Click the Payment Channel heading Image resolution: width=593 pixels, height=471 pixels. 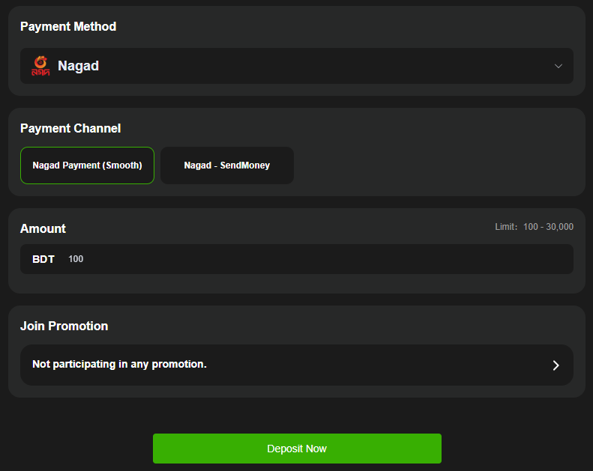tap(70, 129)
